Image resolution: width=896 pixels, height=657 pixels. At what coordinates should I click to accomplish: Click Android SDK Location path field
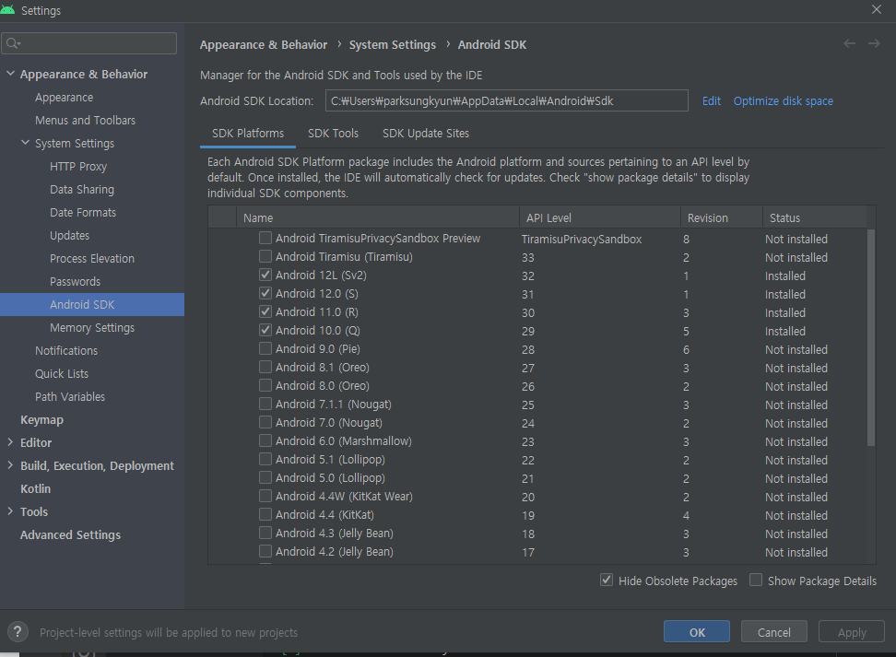[506, 101]
